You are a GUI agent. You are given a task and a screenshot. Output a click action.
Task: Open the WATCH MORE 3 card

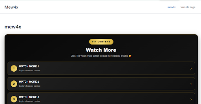(x=101, y=98)
